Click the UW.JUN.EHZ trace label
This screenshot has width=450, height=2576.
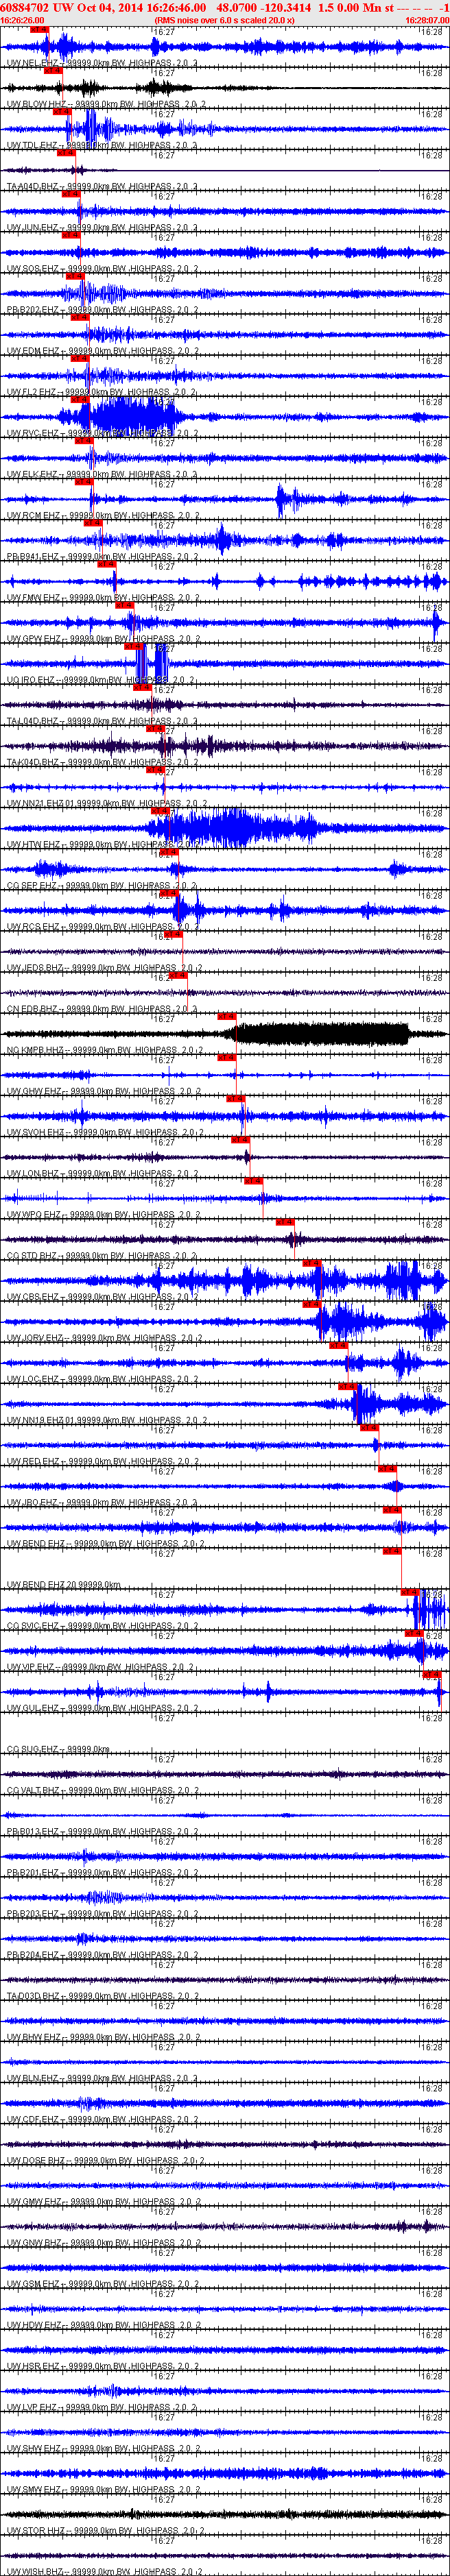click(x=101, y=227)
